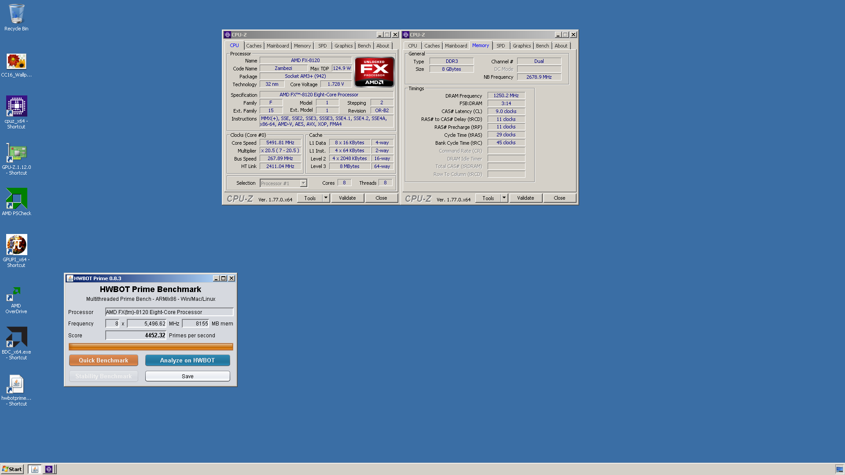
Task: Launch the BDC_x64.exe shortcut icon
Action: coord(16,337)
